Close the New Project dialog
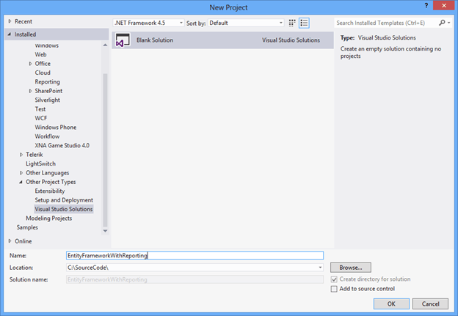The image size is (458, 316). [443, 6]
